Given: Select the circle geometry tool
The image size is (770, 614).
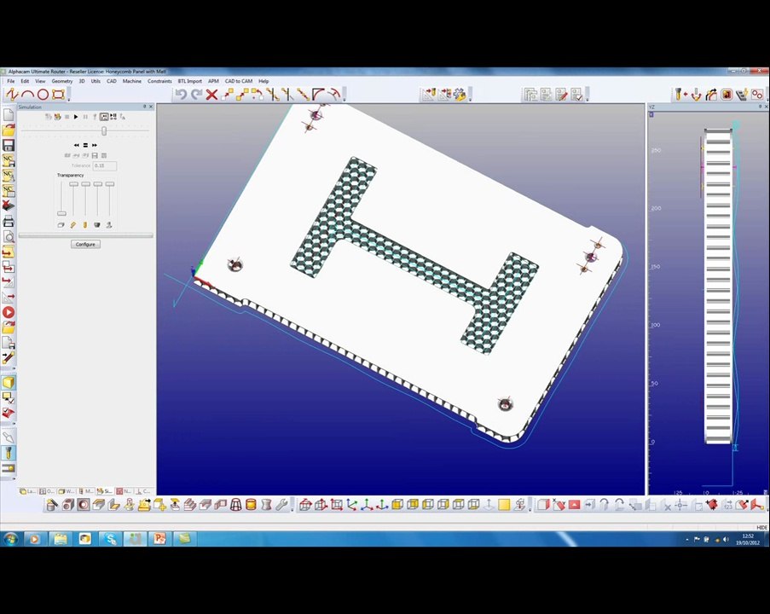Looking at the screenshot, I should [x=43, y=95].
